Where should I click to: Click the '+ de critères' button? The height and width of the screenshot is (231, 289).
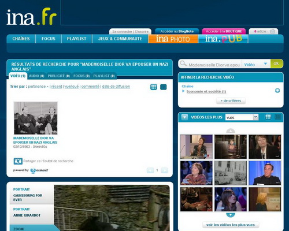click(x=231, y=100)
